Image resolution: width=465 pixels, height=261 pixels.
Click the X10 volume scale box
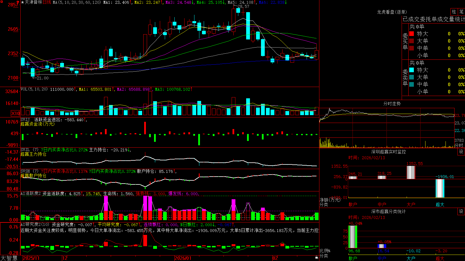click(15, 113)
